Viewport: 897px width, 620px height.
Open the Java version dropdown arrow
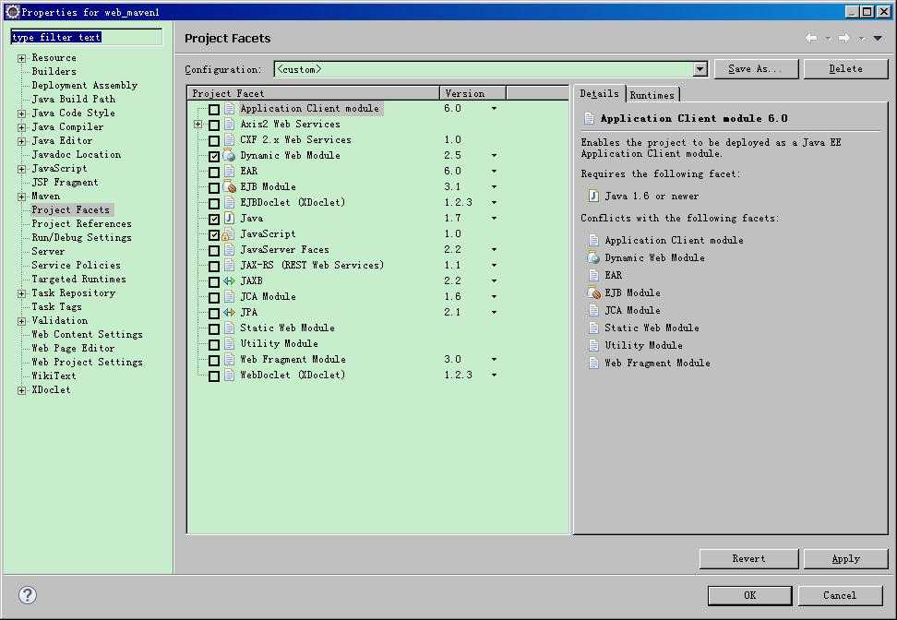pyautogui.click(x=494, y=218)
